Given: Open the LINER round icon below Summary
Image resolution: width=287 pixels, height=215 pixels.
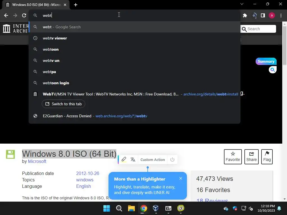Looking at the screenshot, I should (x=272, y=70).
